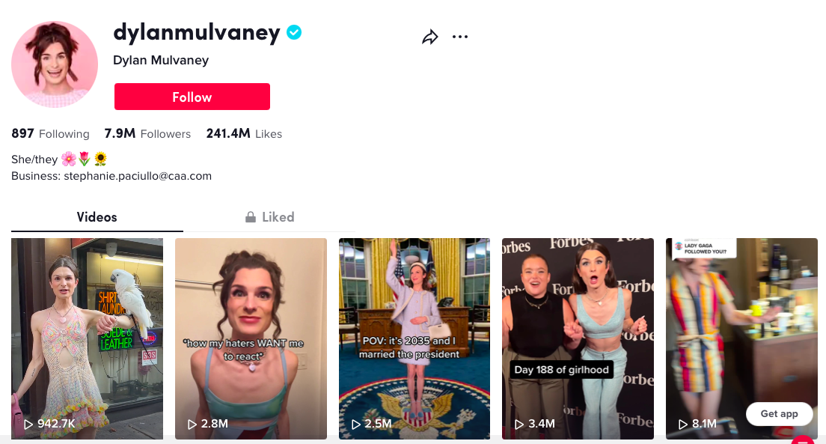The width and height of the screenshot is (826, 444).
Task: Open the profile avatar picture
Action: click(55, 64)
